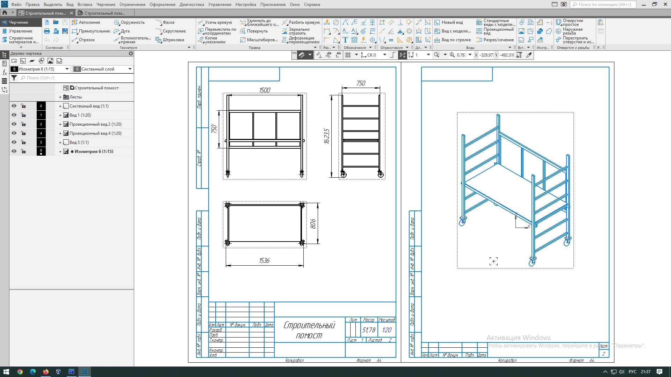The image size is (671, 377).
Task: Toggle visibility of Изометрия 6 (1:15)
Action: [x=14, y=151]
